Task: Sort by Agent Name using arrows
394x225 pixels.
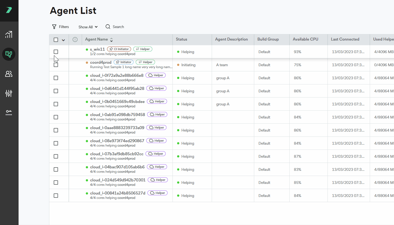Action: 111,40
